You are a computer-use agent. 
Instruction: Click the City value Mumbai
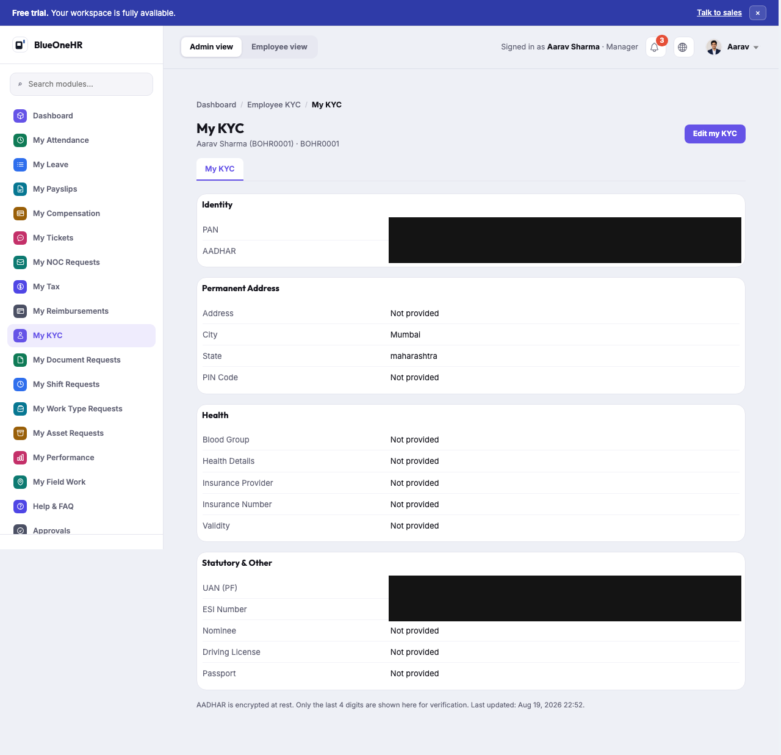pyautogui.click(x=405, y=335)
